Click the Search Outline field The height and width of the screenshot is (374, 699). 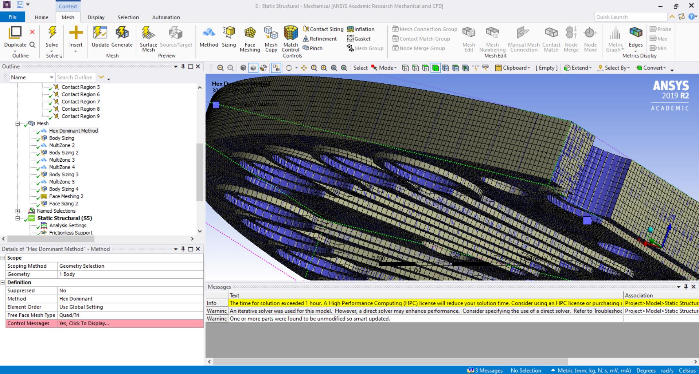(75, 77)
